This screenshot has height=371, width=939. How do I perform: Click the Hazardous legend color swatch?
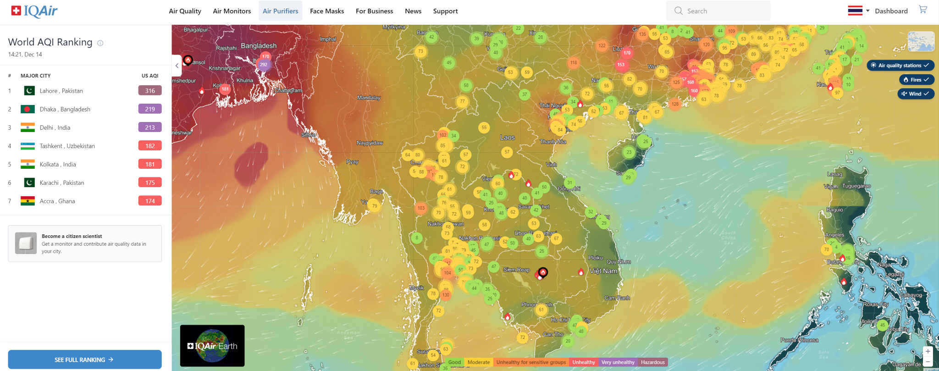(x=652, y=362)
